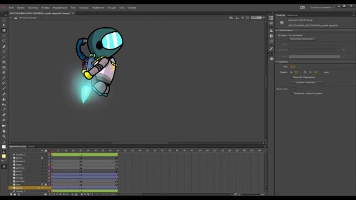Select the Bone tool
The height and width of the screenshot is (200, 356).
[4, 94]
